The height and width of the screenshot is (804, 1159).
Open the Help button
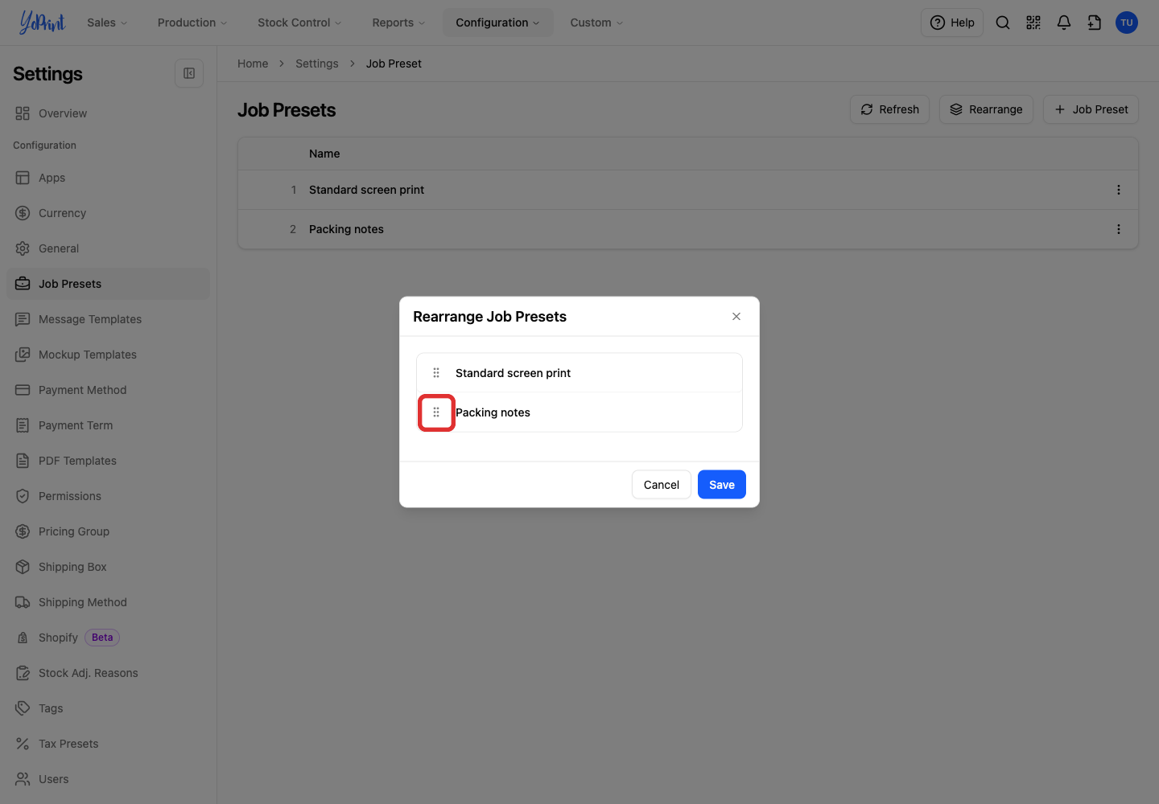pyautogui.click(x=952, y=23)
